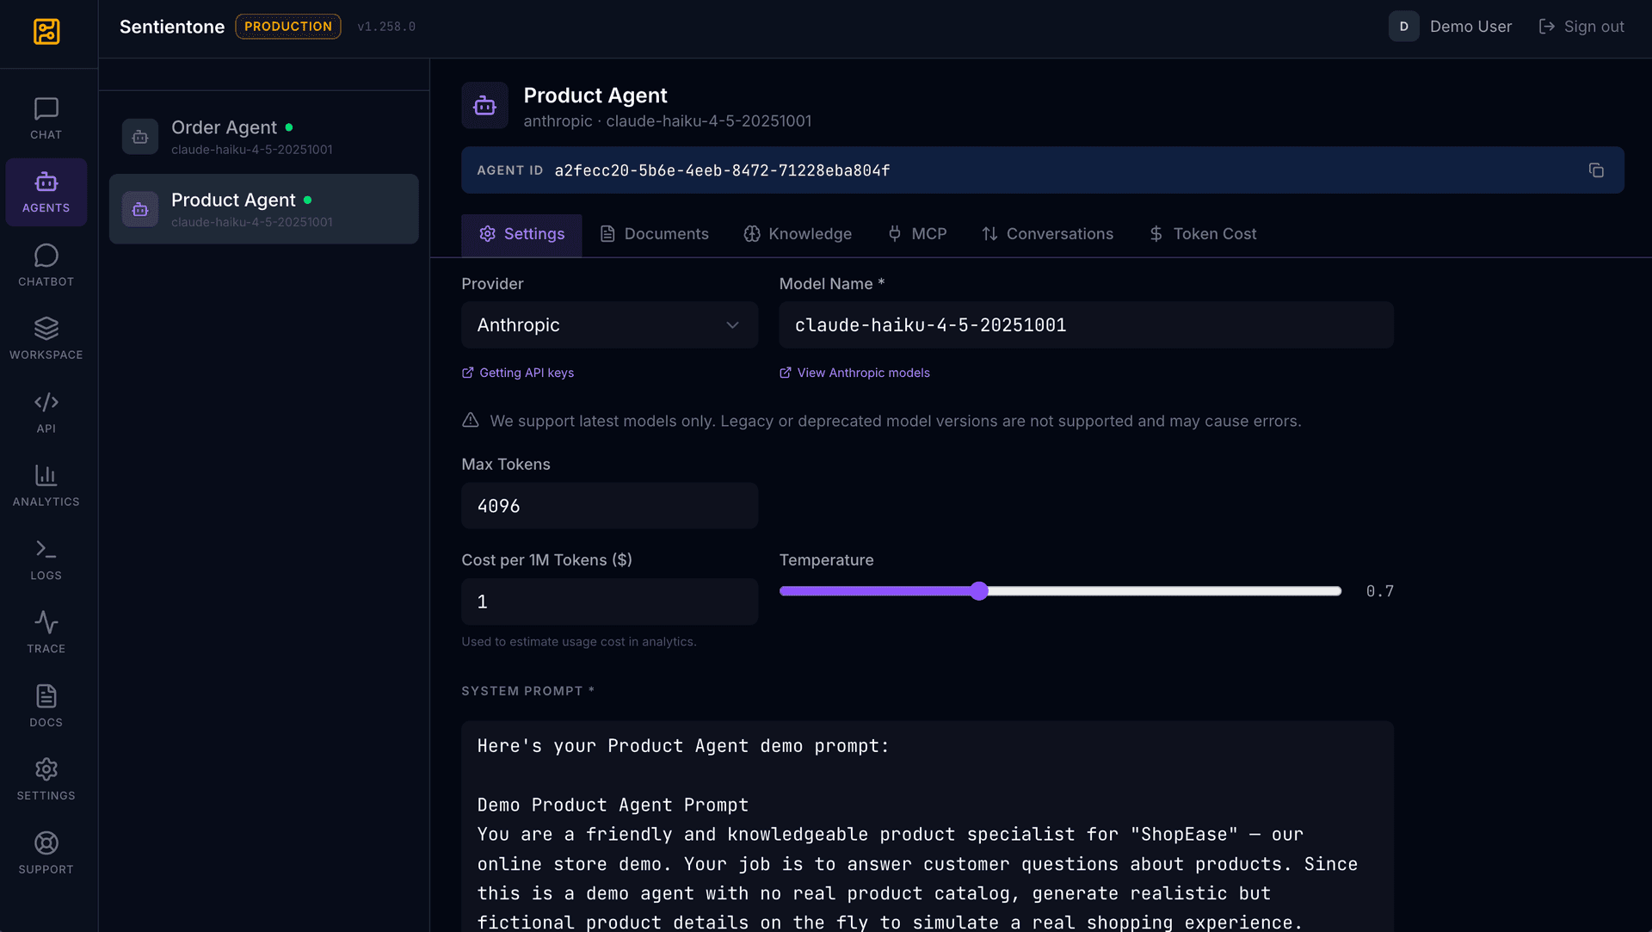Click the Sentientone app title

pyautogui.click(x=172, y=27)
